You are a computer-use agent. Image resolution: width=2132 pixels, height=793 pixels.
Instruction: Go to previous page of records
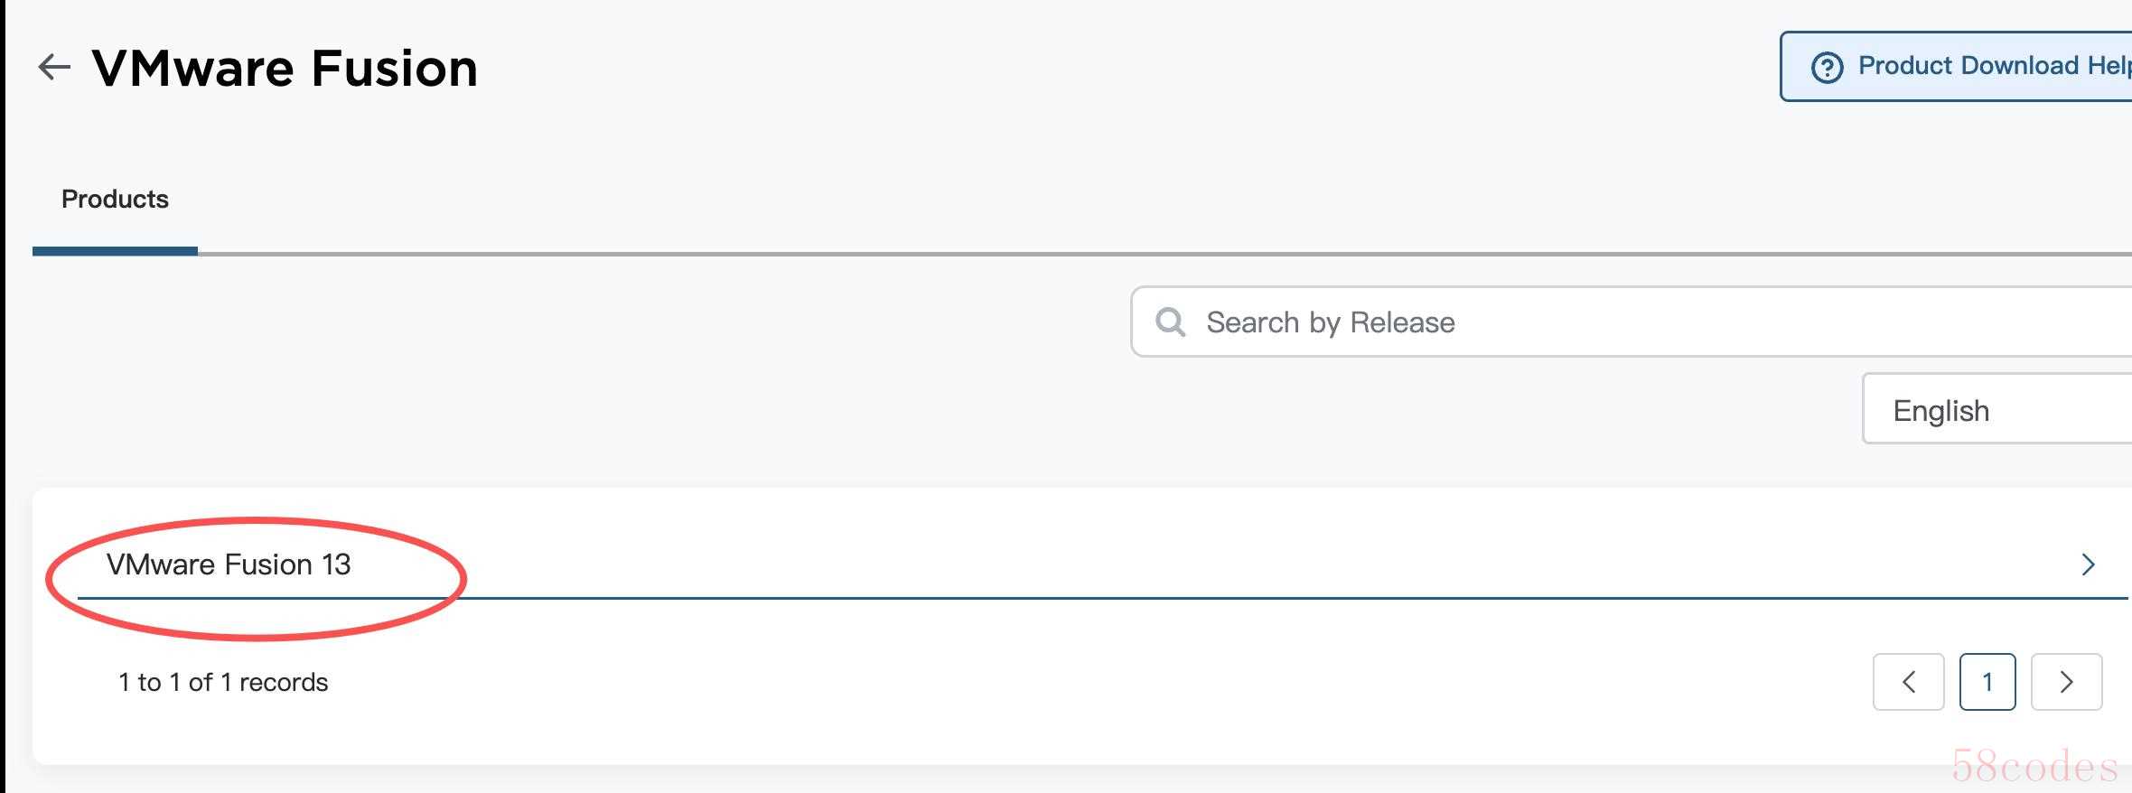[1908, 682]
